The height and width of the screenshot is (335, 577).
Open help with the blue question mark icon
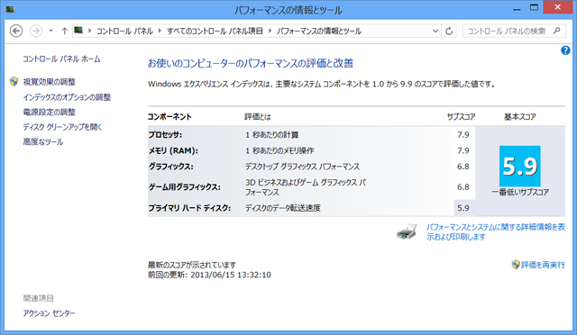565,50
